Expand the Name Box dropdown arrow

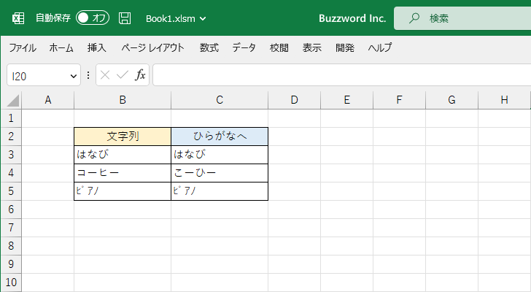tap(74, 76)
